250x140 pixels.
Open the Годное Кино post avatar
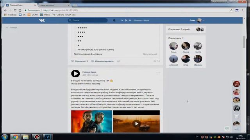(75, 73)
